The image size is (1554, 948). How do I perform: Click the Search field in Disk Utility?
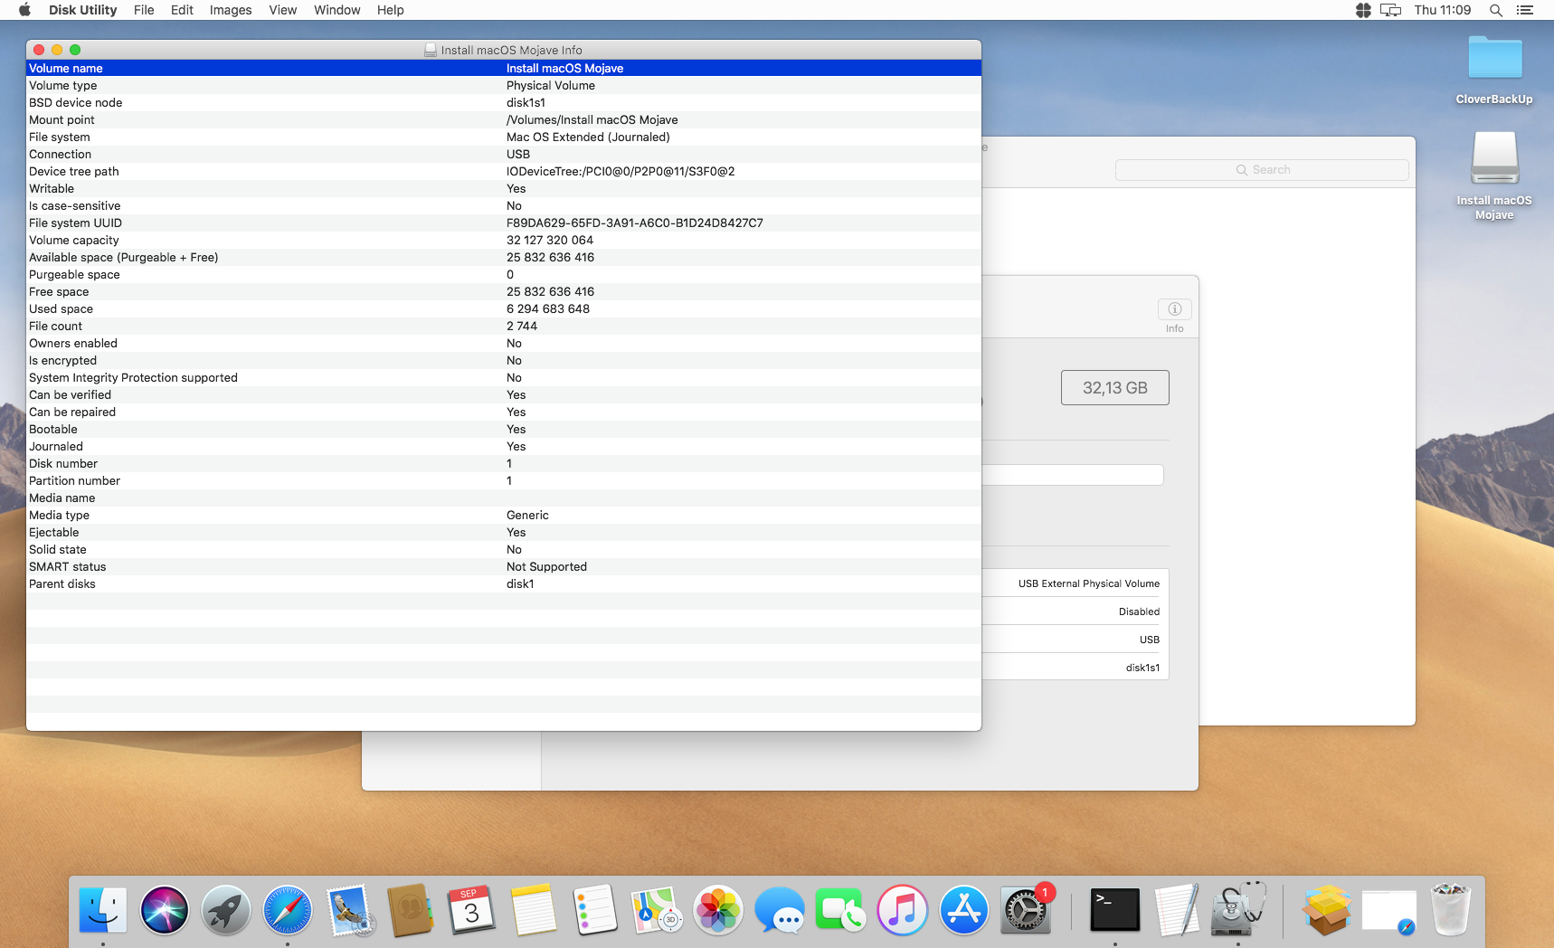[x=1262, y=170]
